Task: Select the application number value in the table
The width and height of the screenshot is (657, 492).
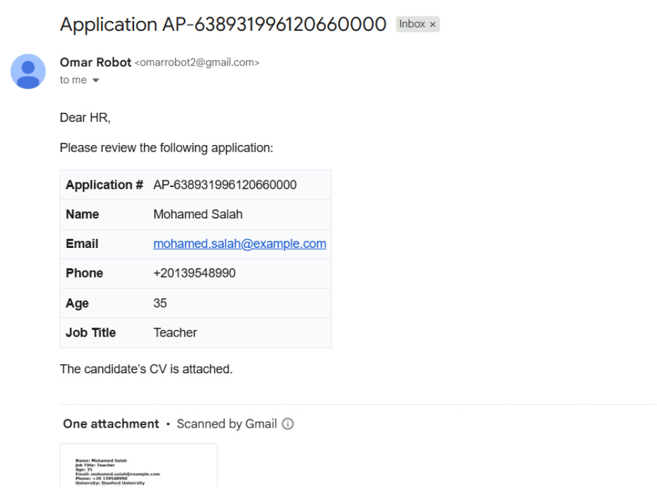Action: point(225,184)
